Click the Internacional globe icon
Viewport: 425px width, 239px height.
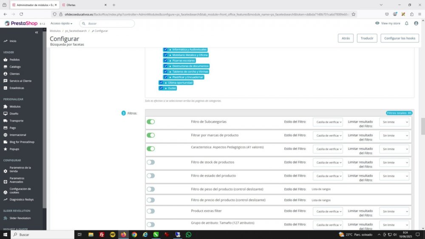tap(6, 135)
